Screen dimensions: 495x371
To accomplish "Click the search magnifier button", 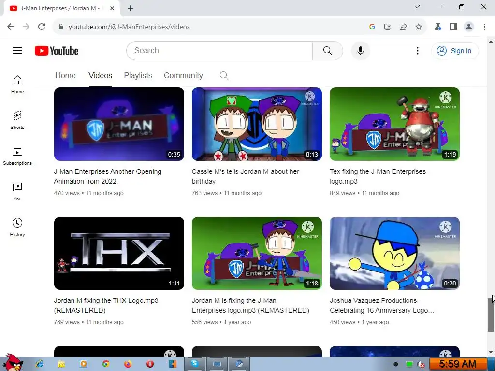I will click(327, 50).
